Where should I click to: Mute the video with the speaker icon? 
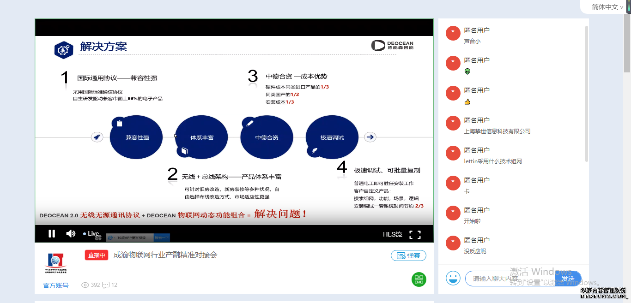71,234
